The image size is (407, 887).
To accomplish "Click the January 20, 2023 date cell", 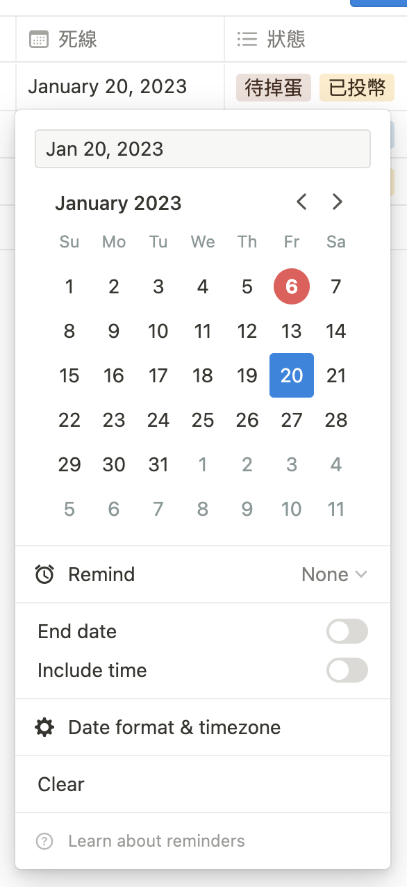I will click(108, 86).
